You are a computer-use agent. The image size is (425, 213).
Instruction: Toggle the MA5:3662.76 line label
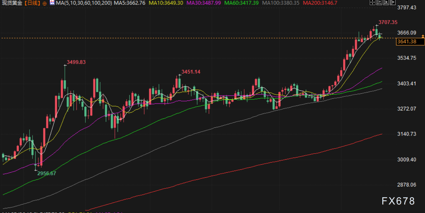click(x=129, y=3)
